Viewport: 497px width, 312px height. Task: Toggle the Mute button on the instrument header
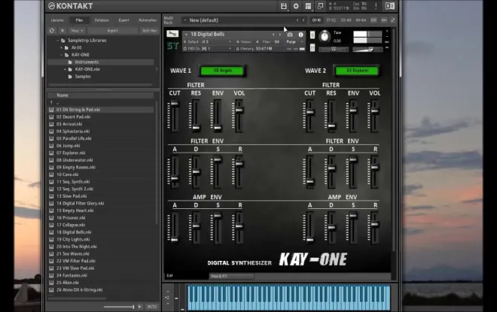313,48
